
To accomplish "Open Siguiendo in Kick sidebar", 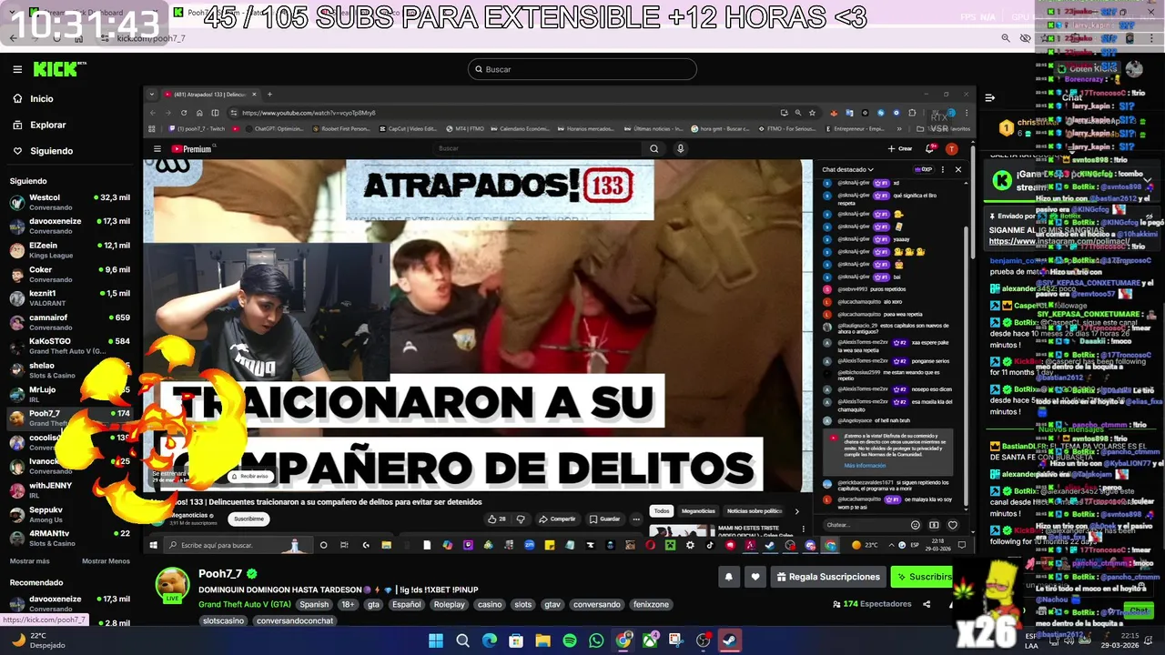I will tap(51, 151).
